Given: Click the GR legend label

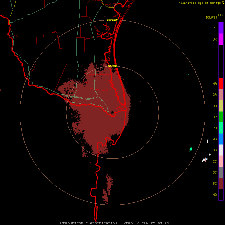Looking at the screenshot, I should [x=214, y=95].
